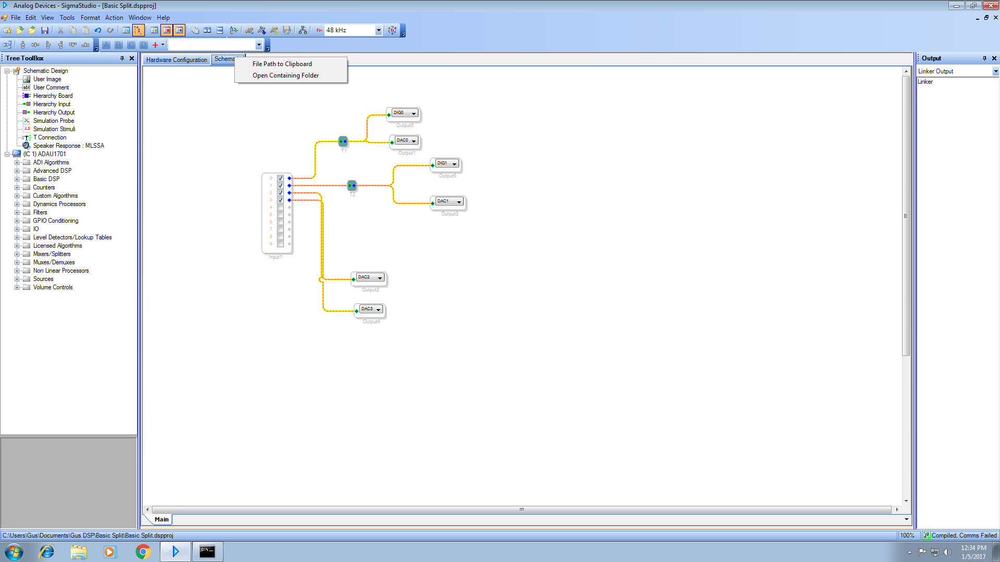
Task: Uncheck Input1 channel 1 checkbox
Action: (280, 185)
